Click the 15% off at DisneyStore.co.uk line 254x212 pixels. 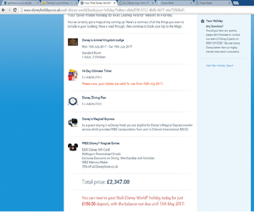tap(100, 167)
